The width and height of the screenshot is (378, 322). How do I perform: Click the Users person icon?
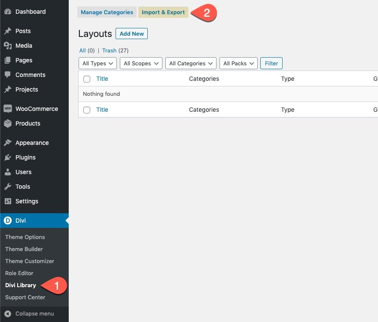[8, 172]
